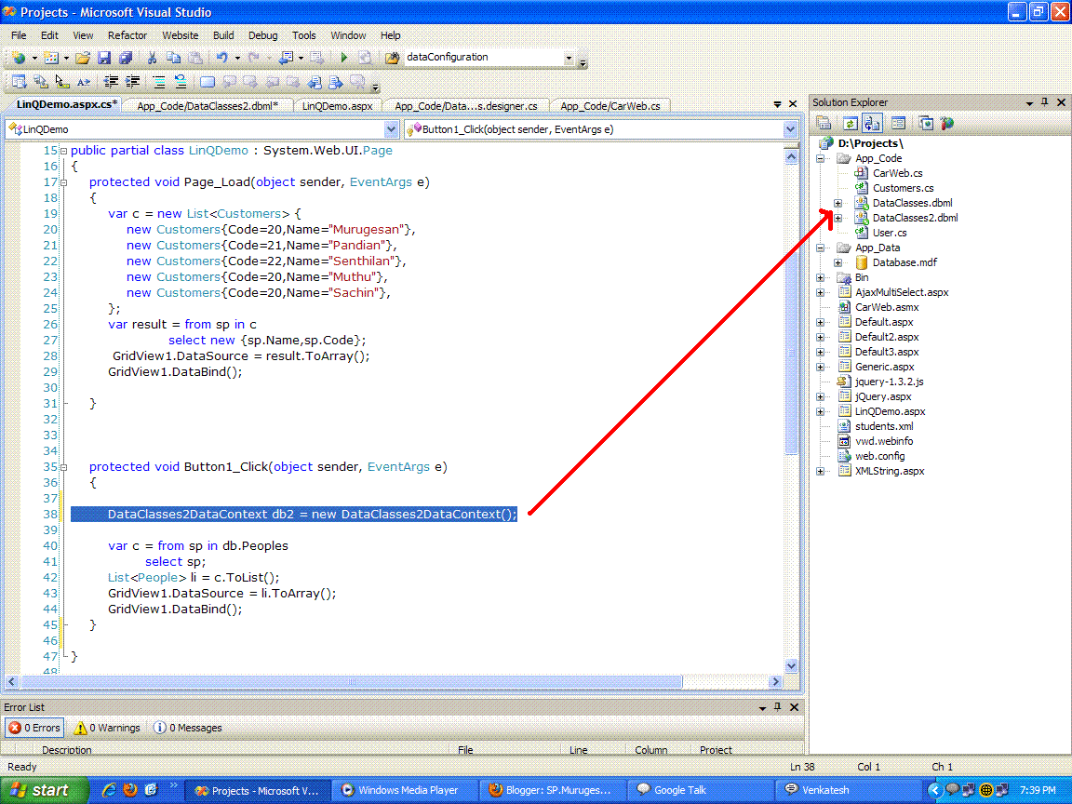1072x804 pixels.
Task: Refresh the Solution Explorer tree
Action: [850, 123]
